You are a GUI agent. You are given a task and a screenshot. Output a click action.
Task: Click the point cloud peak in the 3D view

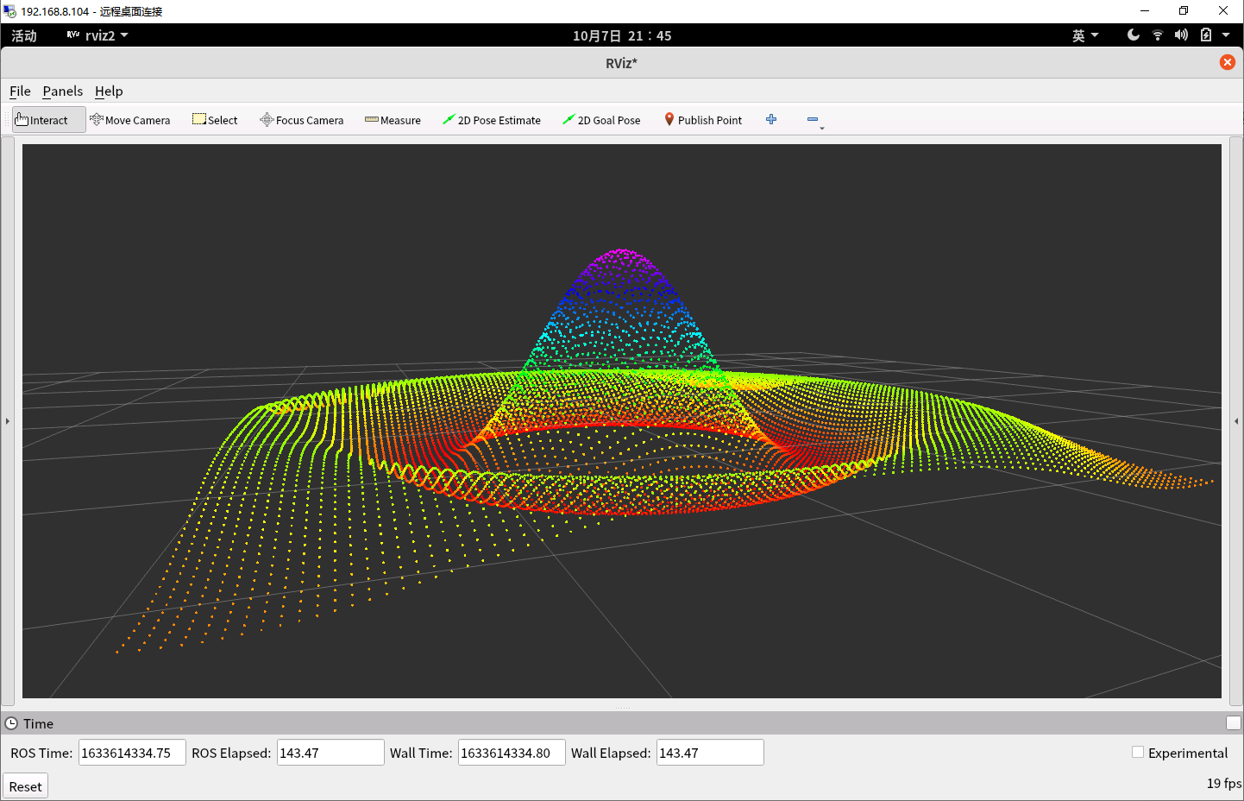[x=621, y=252]
